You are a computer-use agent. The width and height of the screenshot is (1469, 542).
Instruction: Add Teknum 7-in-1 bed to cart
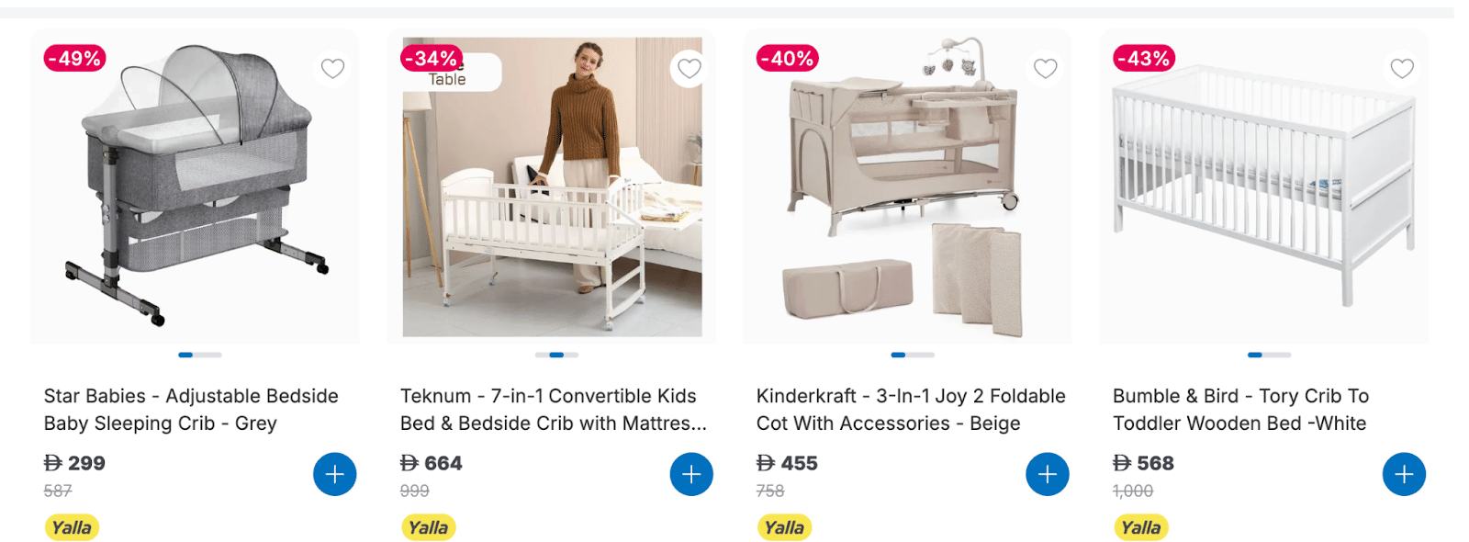tap(691, 474)
